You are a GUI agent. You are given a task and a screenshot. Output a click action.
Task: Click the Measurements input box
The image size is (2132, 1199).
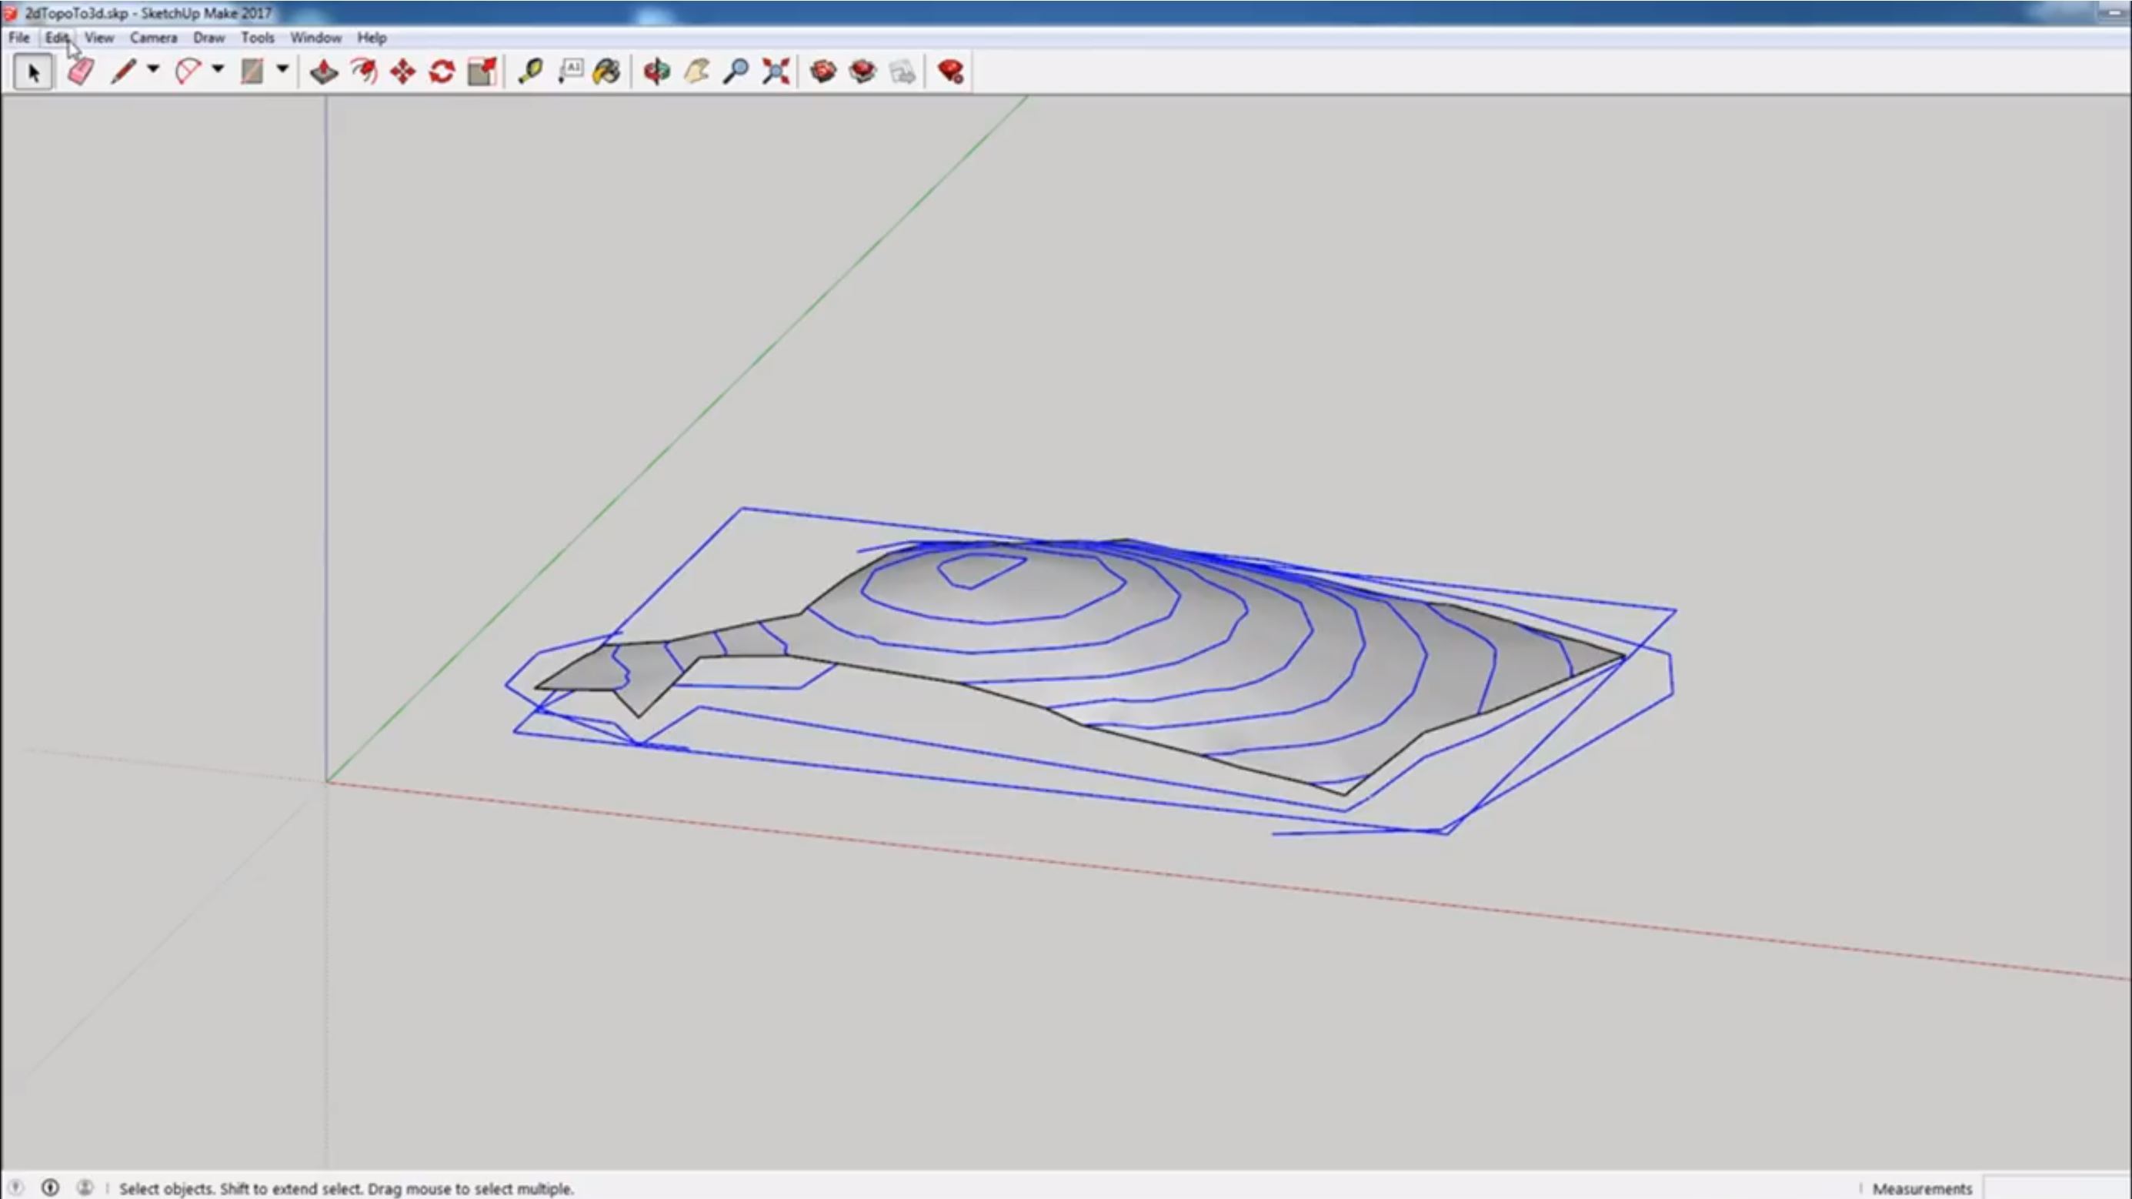2056,1187
